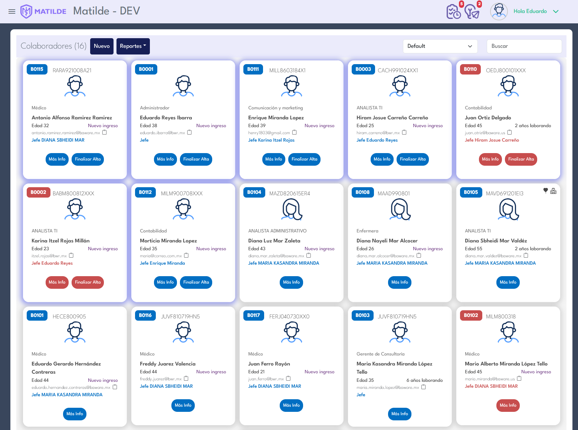Click the B0002 badge on Karina's card
Viewport: 578px width, 430px height.
pos(38,192)
